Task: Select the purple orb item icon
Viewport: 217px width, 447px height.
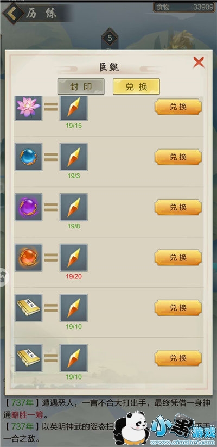Action: click(x=28, y=207)
